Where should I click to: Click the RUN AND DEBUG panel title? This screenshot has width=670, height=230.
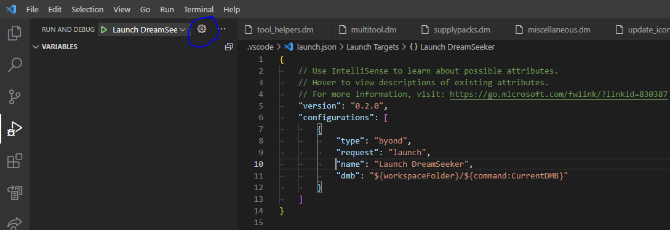(x=68, y=29)
